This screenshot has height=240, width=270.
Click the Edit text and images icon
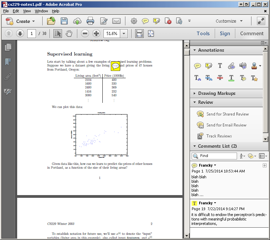click(104, 21)
